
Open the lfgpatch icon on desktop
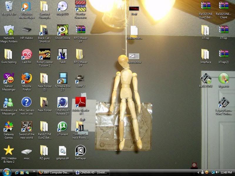pyautogui.click(x=224, y=79)
